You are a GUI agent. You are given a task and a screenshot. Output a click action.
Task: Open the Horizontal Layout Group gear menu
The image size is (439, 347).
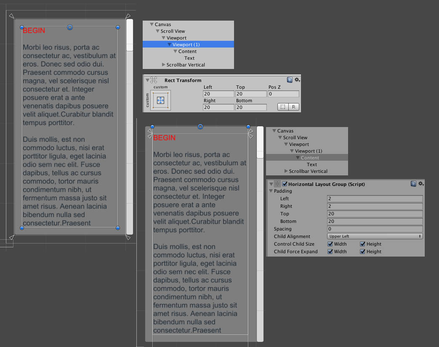[x=421, y=184]
